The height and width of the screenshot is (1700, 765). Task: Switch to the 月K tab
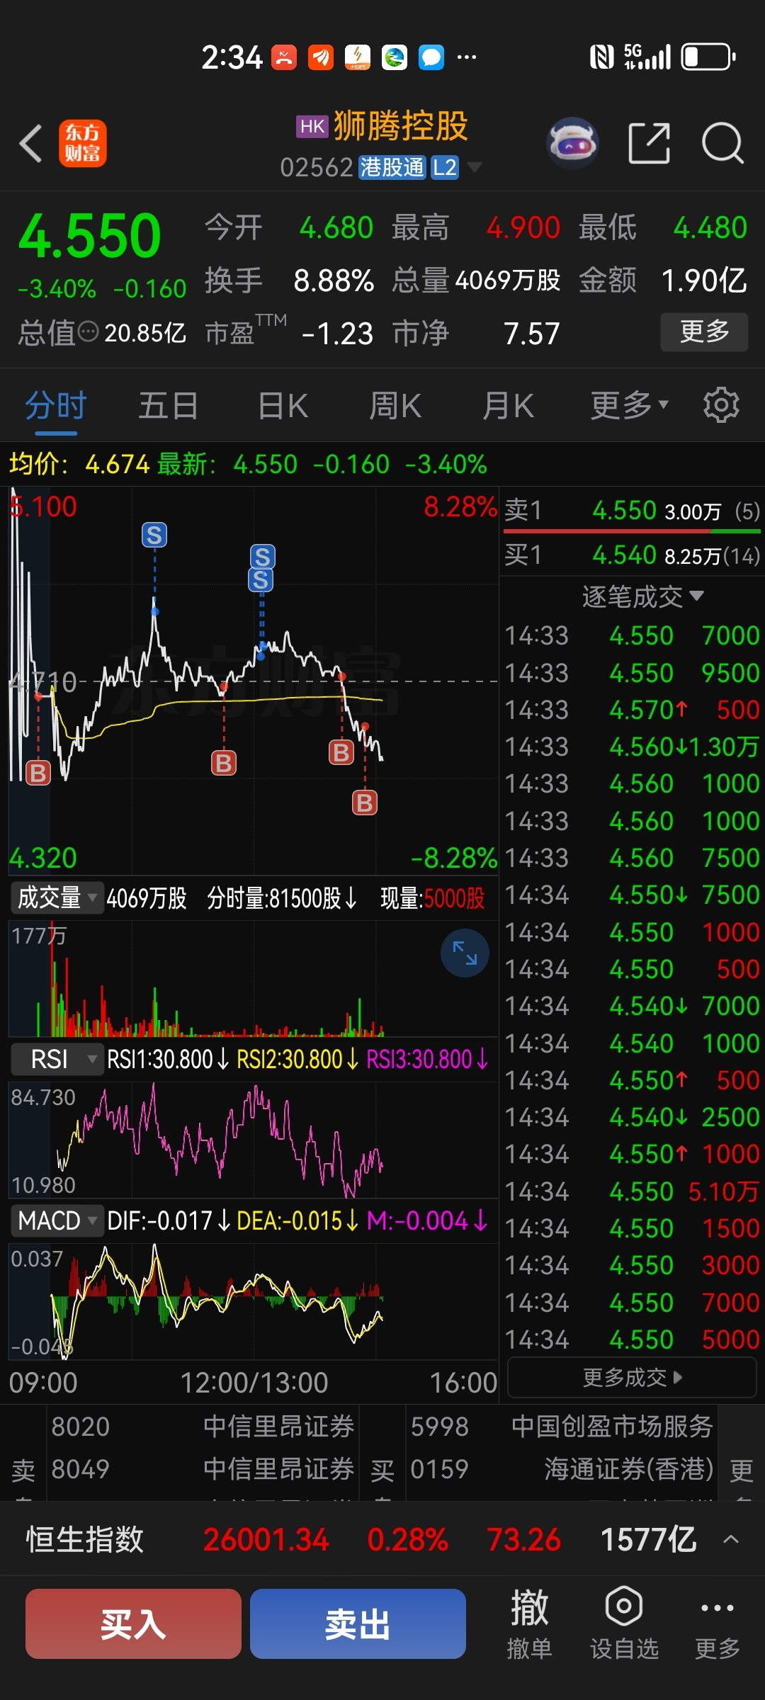[508, 405]
